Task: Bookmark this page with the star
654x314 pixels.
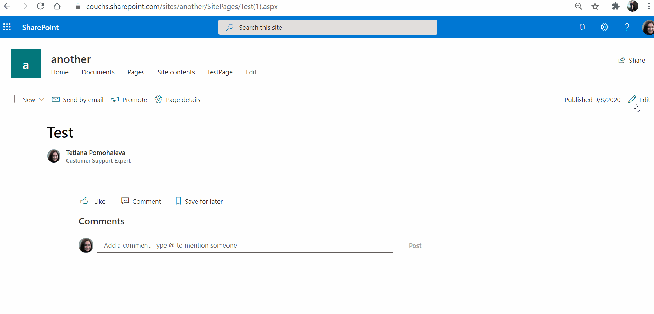Action: coord(595,6)
